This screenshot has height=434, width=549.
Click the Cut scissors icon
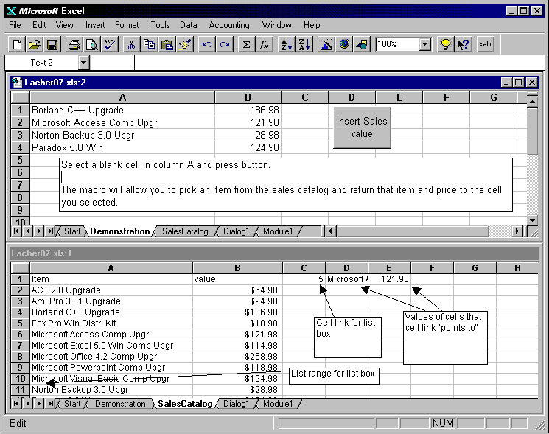pyautogui.click(x=132, y=44)
